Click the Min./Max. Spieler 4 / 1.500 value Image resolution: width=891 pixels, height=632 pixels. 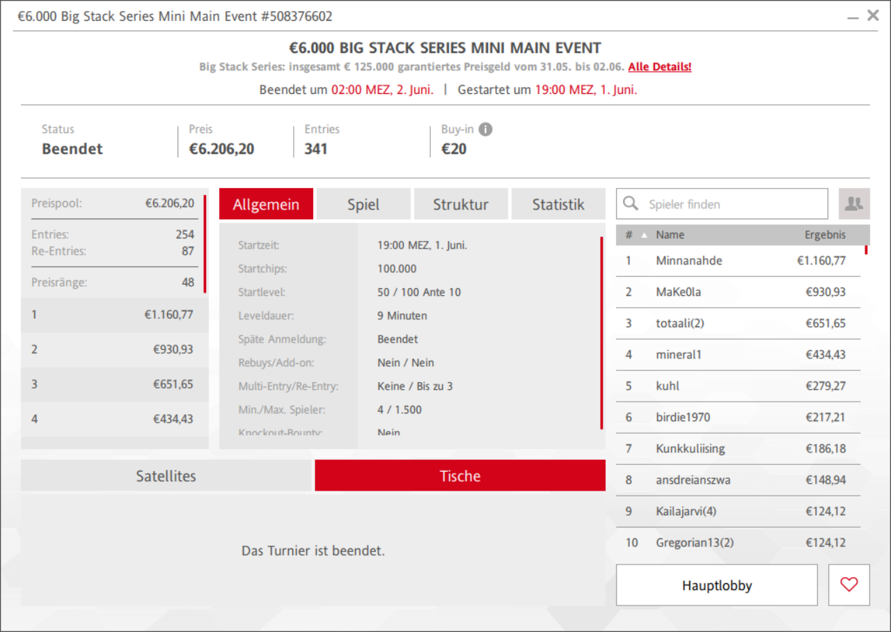(x=400, y=410)
